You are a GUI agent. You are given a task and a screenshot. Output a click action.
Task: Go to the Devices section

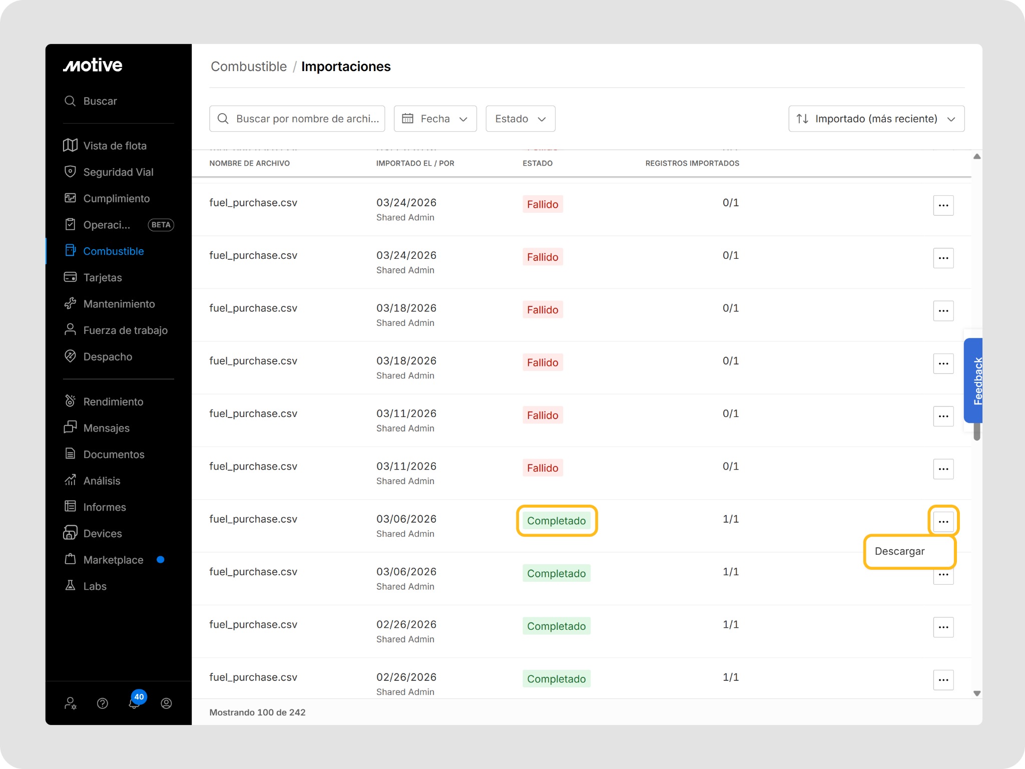coord(93,533)
